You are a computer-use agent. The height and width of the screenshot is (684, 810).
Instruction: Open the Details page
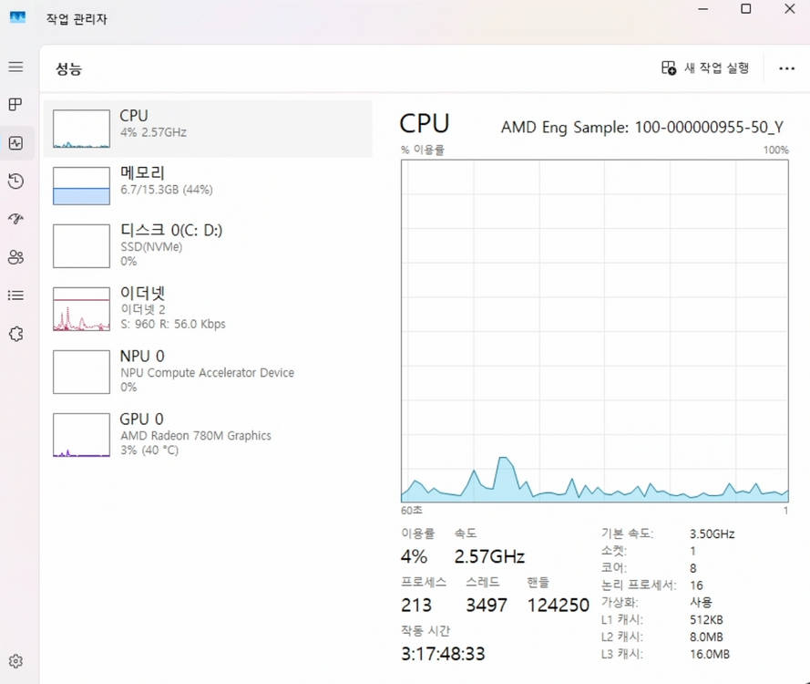point(15,295)
